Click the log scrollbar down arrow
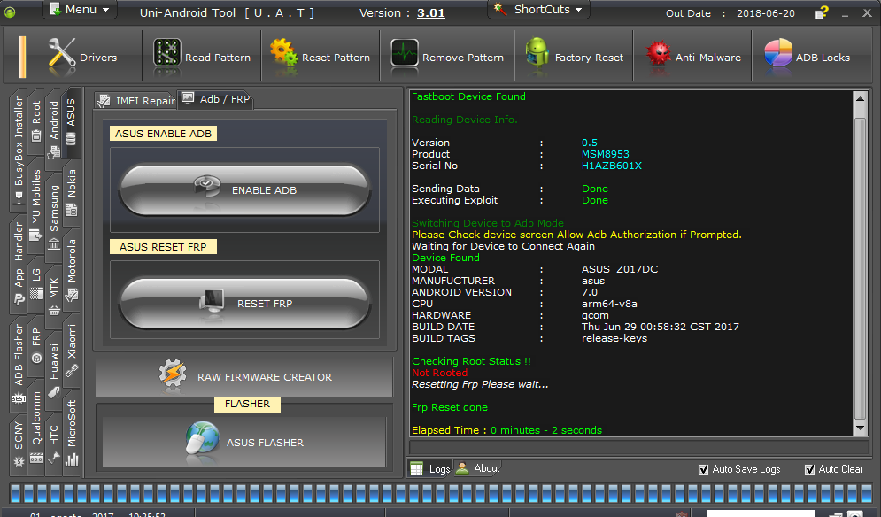This screenshot has height=517, width=881. point(860,428)
